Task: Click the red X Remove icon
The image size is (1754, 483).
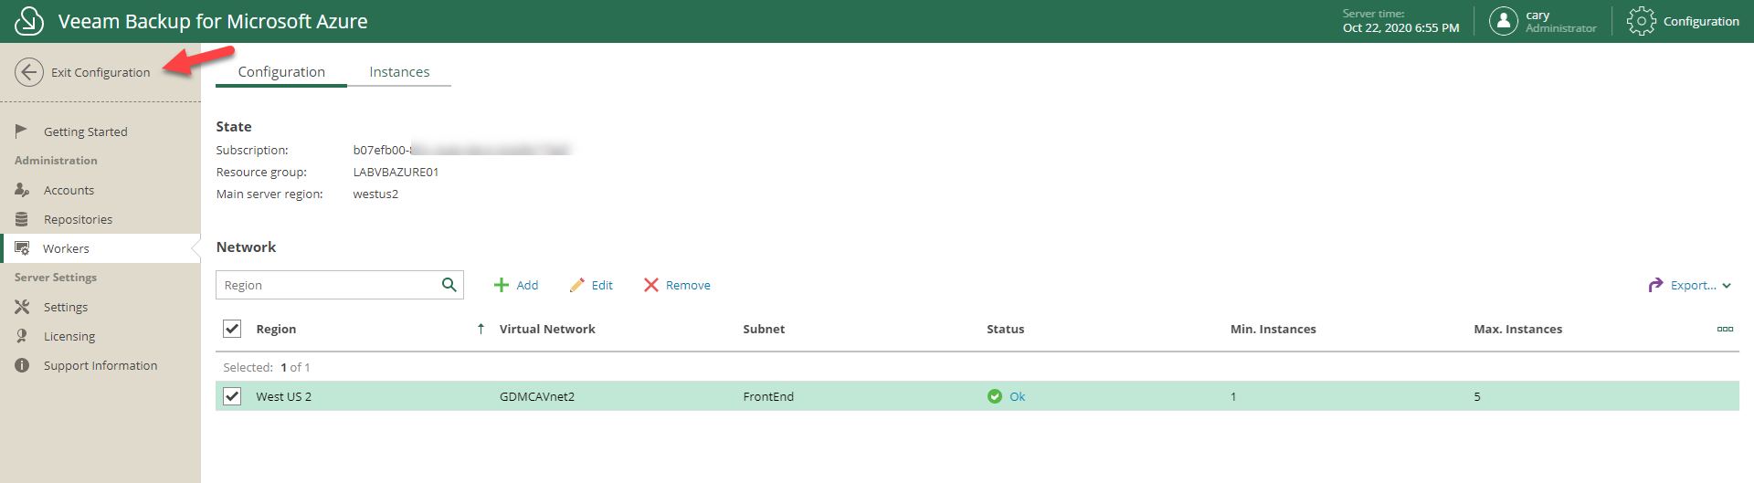Action: tap(650, 285)
